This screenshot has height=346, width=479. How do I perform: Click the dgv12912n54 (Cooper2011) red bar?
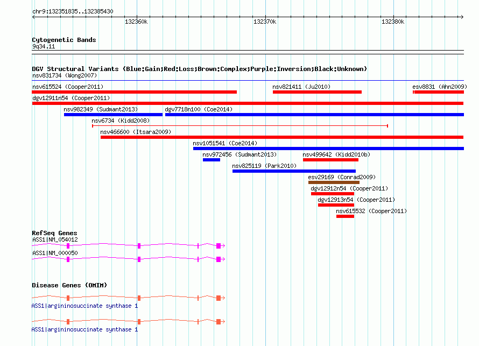[333, 194]
